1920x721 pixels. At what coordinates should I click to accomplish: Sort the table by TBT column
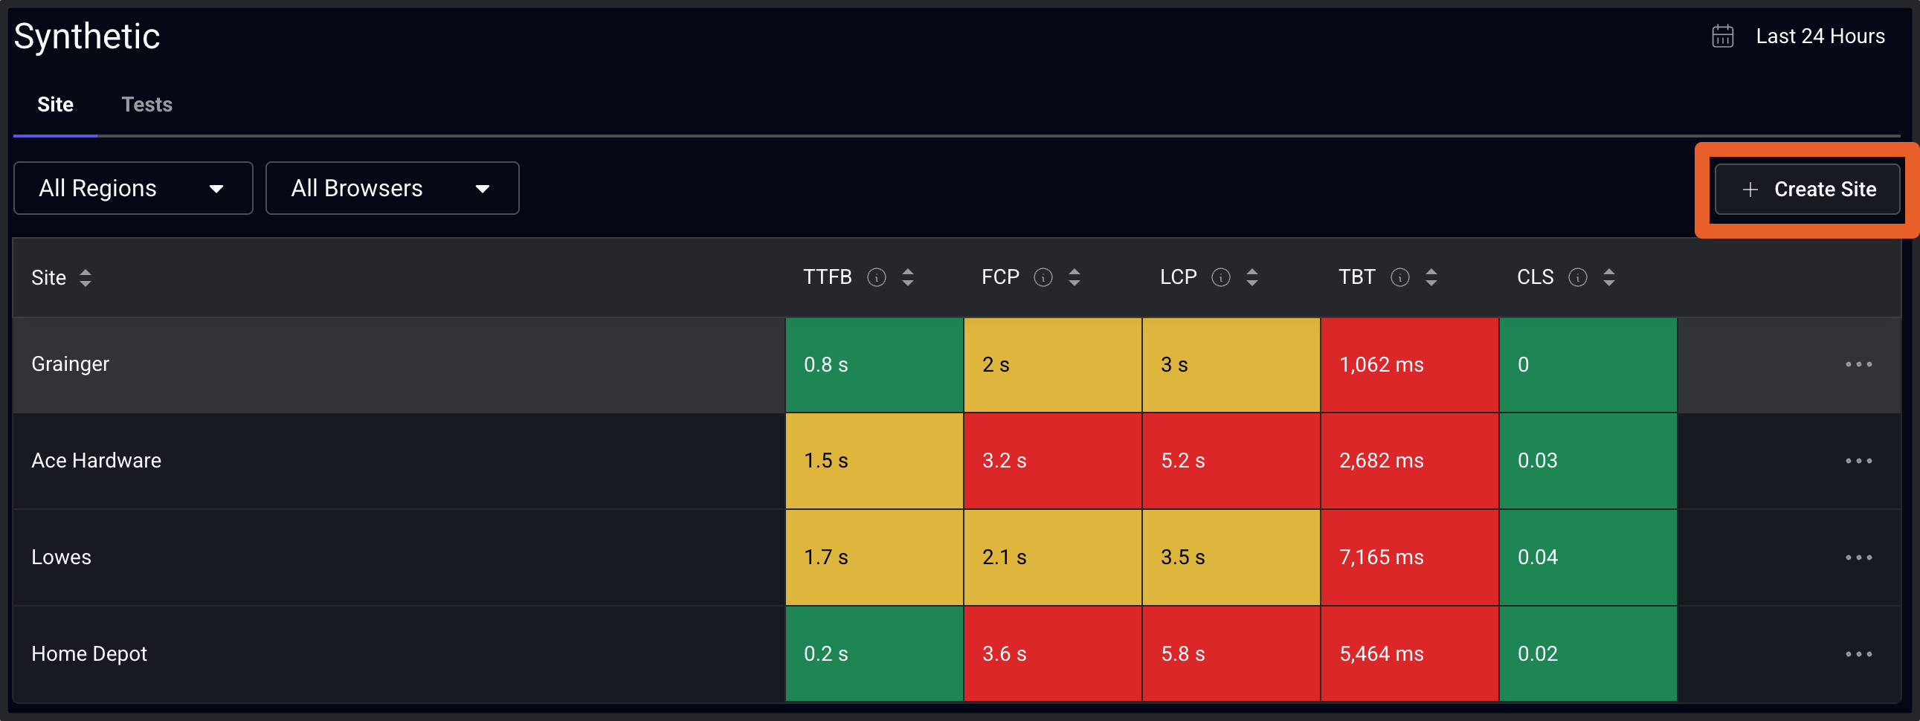pos(1431,277)
